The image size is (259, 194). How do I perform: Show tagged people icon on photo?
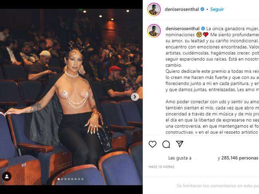7,176
